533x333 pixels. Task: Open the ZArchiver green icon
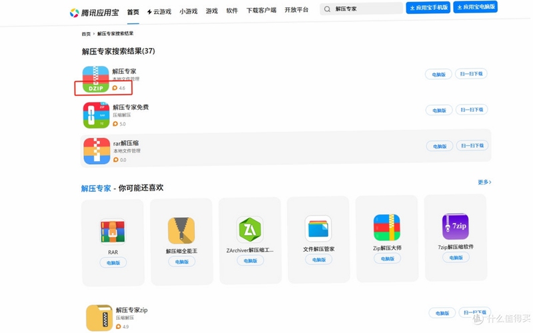(x=250, y=229)
